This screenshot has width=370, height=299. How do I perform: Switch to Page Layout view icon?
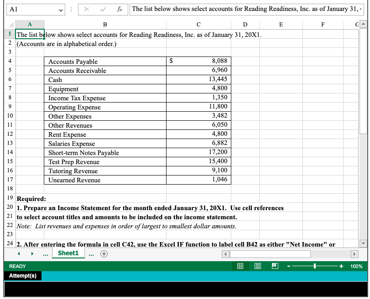click(x=257, y=266)
